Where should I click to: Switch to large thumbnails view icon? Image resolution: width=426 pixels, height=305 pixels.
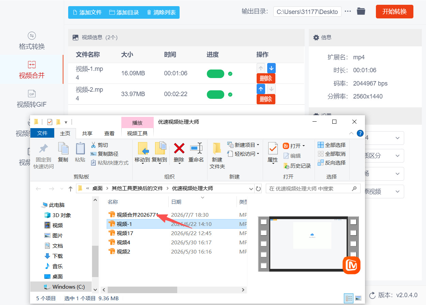click(358, 298)
